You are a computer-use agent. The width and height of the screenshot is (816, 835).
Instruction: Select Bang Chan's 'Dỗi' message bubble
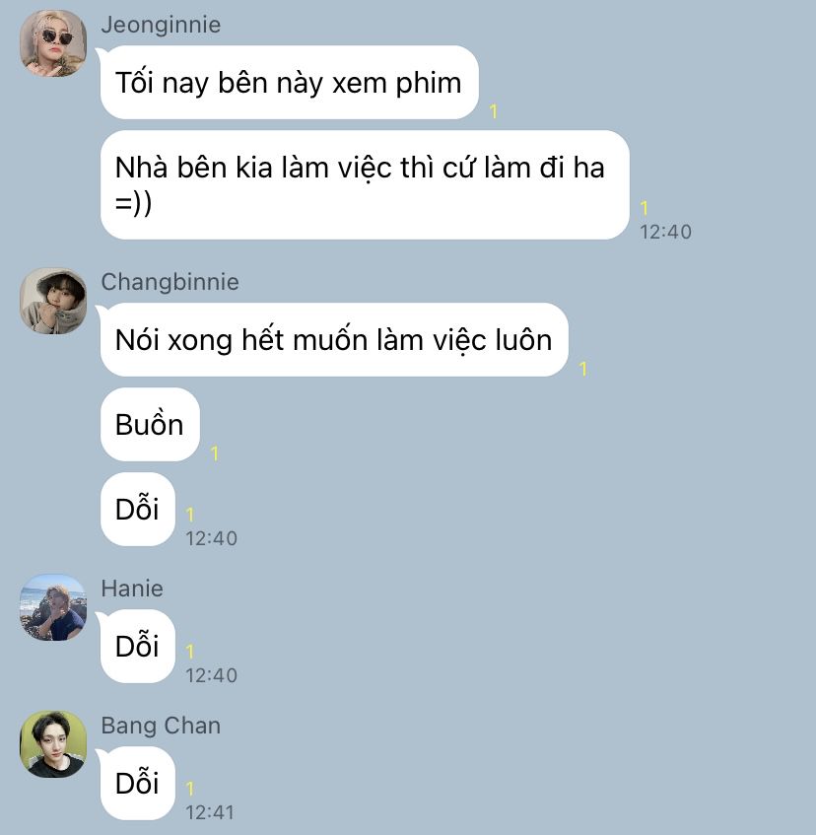coord(137,783)
